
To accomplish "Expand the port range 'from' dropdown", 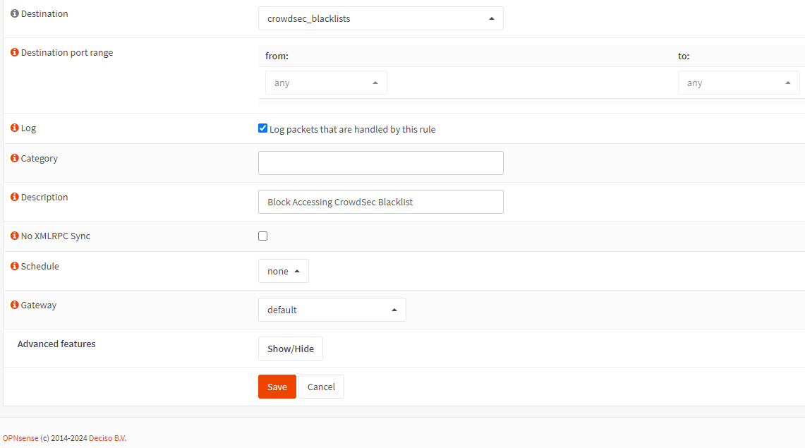I will (x=326, y=82).
